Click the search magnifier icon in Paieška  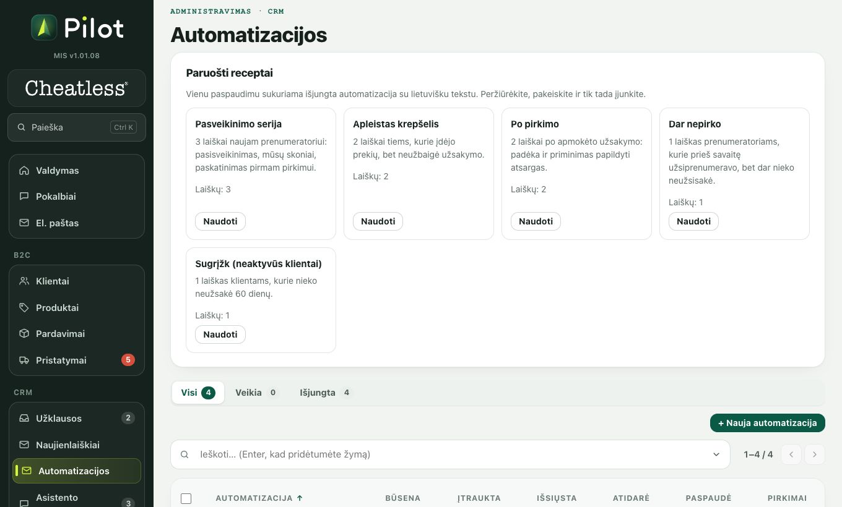22,127
